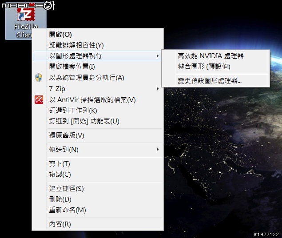Image resolution: width=282 pixels, height=238 pixels.
Task: Run with 以系統管理員身分執行(A)
Action: tap(98, 78)
